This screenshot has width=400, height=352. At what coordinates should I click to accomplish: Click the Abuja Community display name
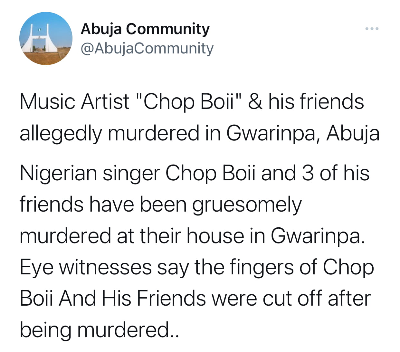(x=145, y=29)
